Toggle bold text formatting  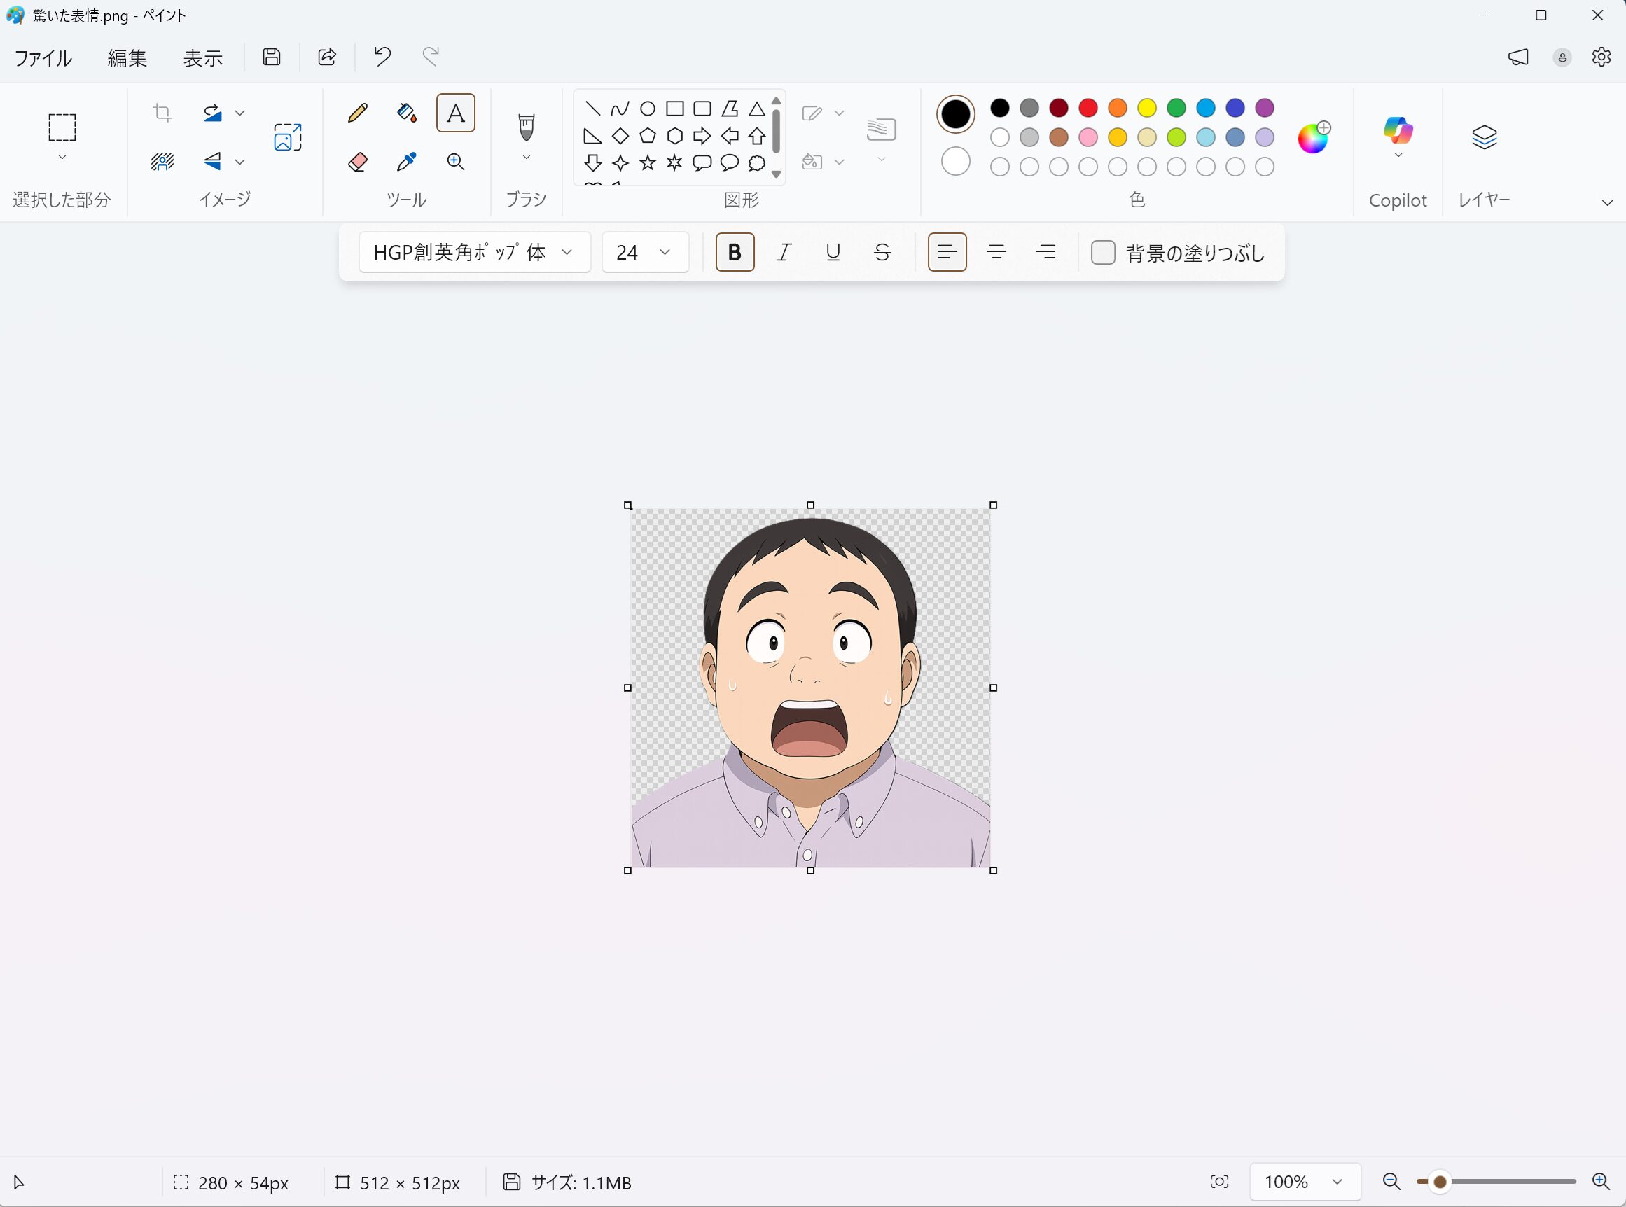pos(735,253)
